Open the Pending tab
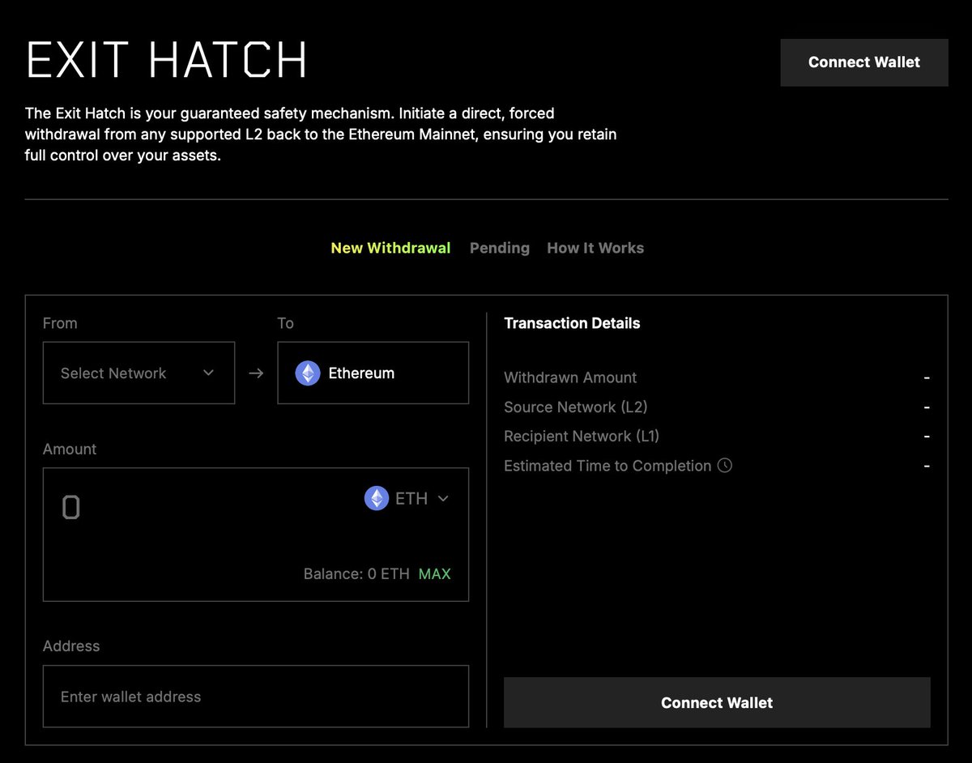The height and width of the screenshot is (763, 972). tap(500, 248)
